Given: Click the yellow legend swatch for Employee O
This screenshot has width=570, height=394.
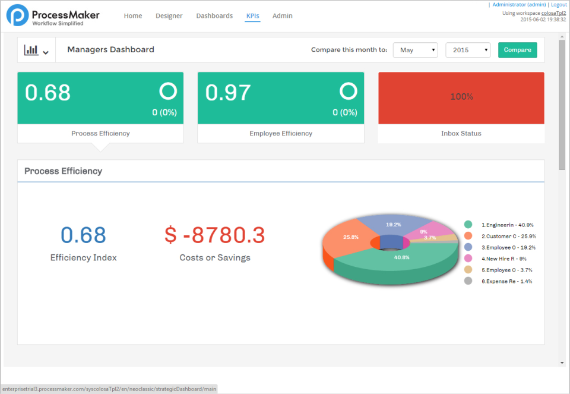Looking at the screenshot, I should click(x=467, y=270).
